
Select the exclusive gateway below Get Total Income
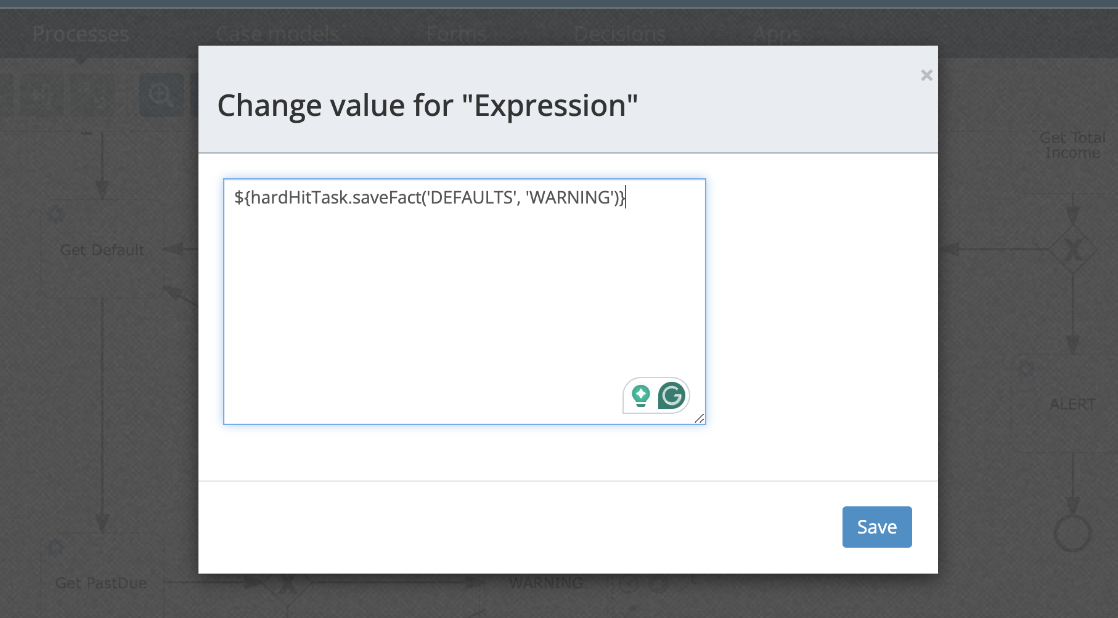pos(1073,250)
